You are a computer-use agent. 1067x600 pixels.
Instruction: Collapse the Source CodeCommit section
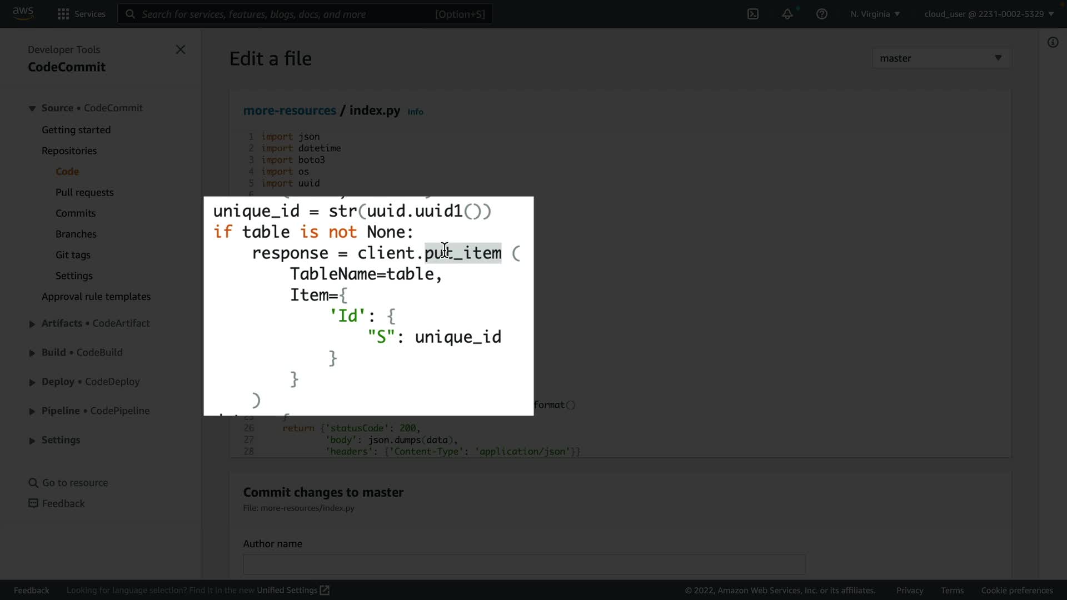[x=32, y=108]
